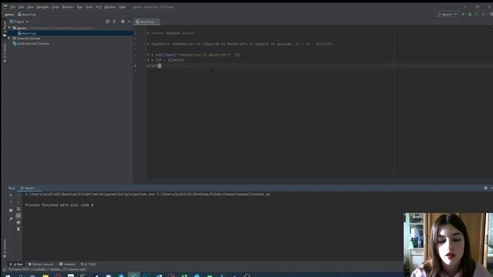Image resolution: width=493 pixels, height=277 pixels.
Task: Hide the Run tool window
Action: [x=491, y=188]
